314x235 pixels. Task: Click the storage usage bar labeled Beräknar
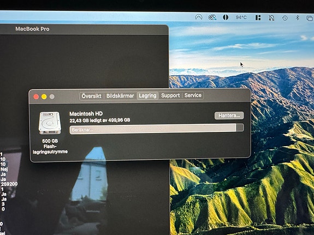point(157,128)
